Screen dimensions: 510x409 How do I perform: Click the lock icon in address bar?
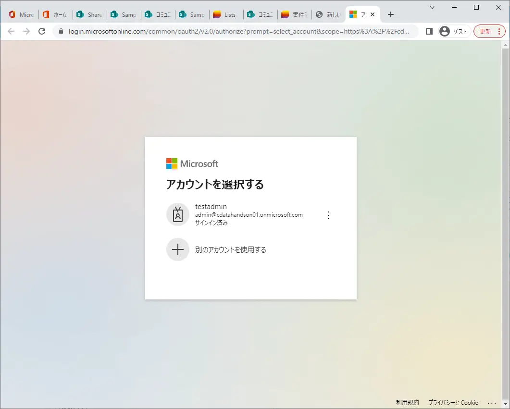pyautogui.click(x=61, y=31)
